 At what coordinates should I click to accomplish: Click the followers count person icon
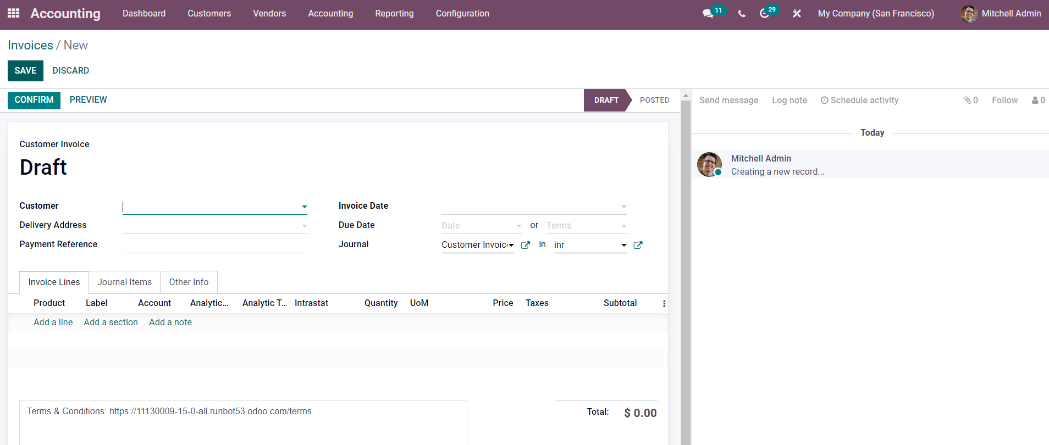(x=1035, y=100)
